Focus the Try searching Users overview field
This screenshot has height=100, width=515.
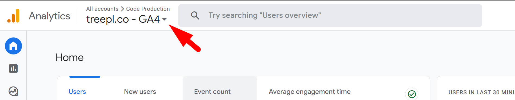330,16
